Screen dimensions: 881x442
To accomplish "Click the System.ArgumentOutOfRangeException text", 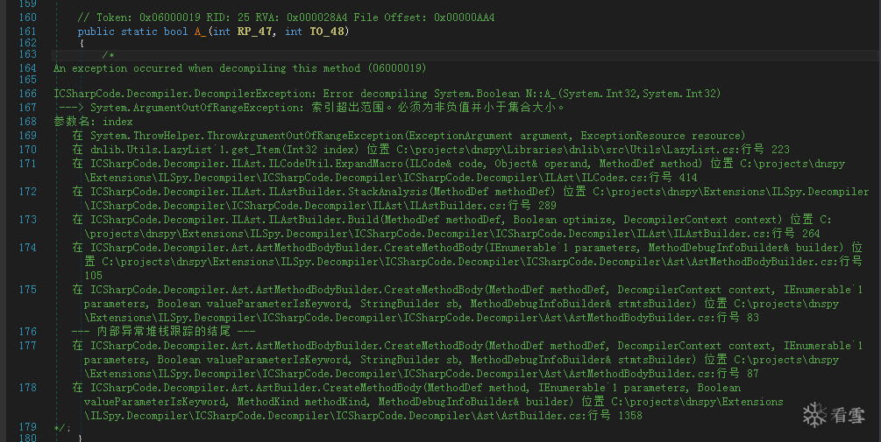I will 198,107.
